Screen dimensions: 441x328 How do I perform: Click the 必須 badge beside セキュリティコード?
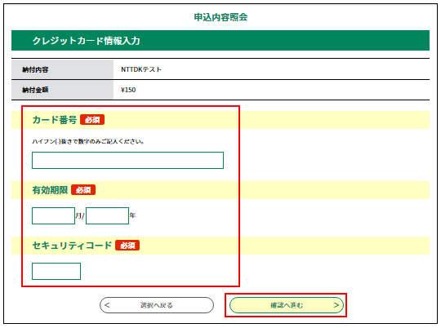click(127, 246)
